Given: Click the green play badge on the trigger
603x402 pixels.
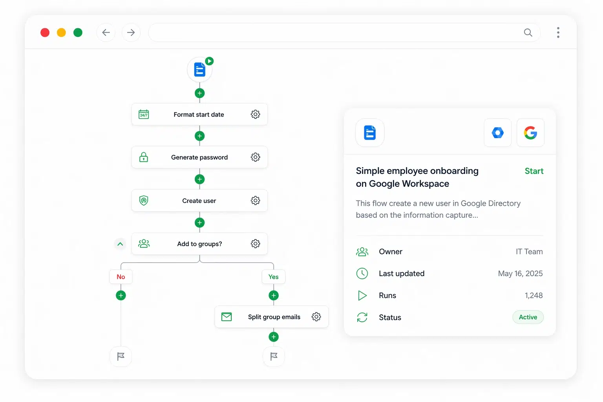Looking at the screenshot, I should [209, 61].
